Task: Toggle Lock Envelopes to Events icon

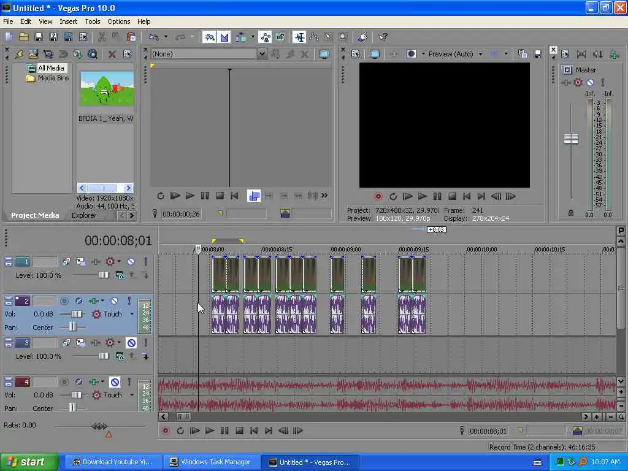Action: click(265, 37)
